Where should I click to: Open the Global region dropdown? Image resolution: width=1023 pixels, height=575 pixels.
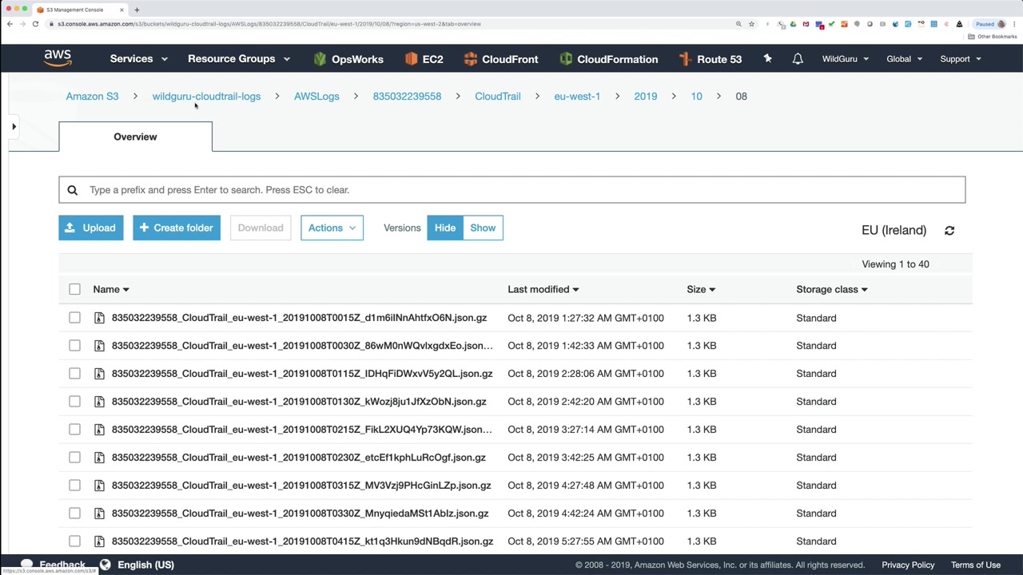click(x=905, y=59)
